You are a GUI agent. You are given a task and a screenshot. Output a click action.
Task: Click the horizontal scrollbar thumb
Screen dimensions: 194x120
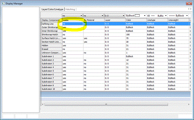pyautogui.click(x=106, y=104)
